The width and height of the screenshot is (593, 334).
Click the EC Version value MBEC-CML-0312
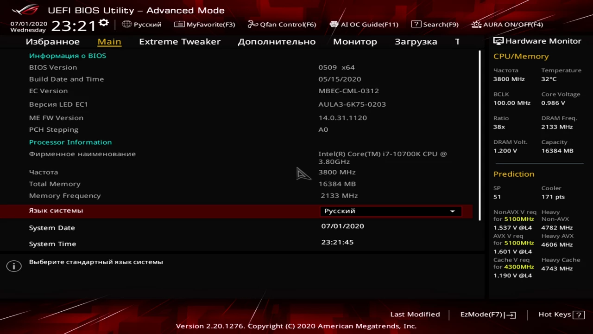pos(348,91)
